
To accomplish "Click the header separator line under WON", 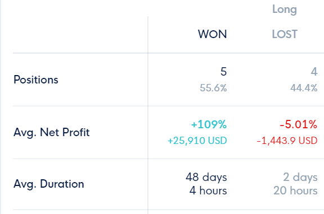I will pos(213,53).
